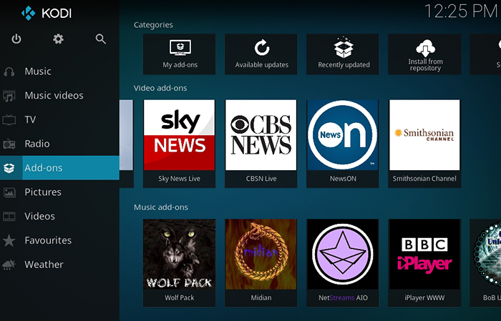Click the Pictures icon in sidebar
Screen dimensions: 501x321
click(x=9, y=192)
